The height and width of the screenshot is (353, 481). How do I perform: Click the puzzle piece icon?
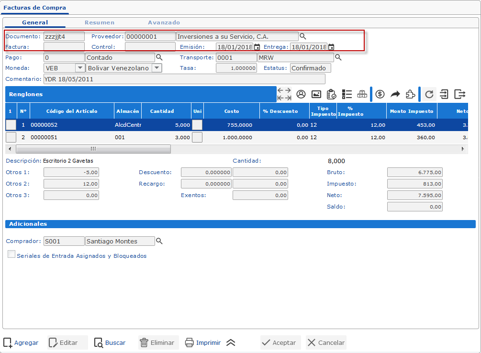click(x=410, y=94)
